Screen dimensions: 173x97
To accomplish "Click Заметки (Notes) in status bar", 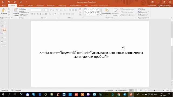I will tap(109, 91).
